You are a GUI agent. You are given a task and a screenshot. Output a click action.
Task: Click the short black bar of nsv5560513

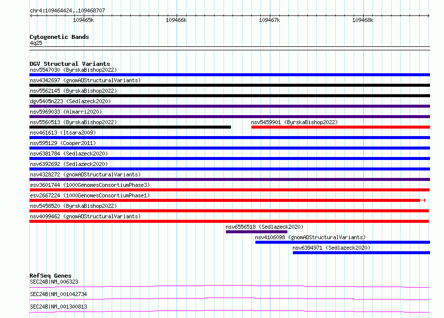130,127
